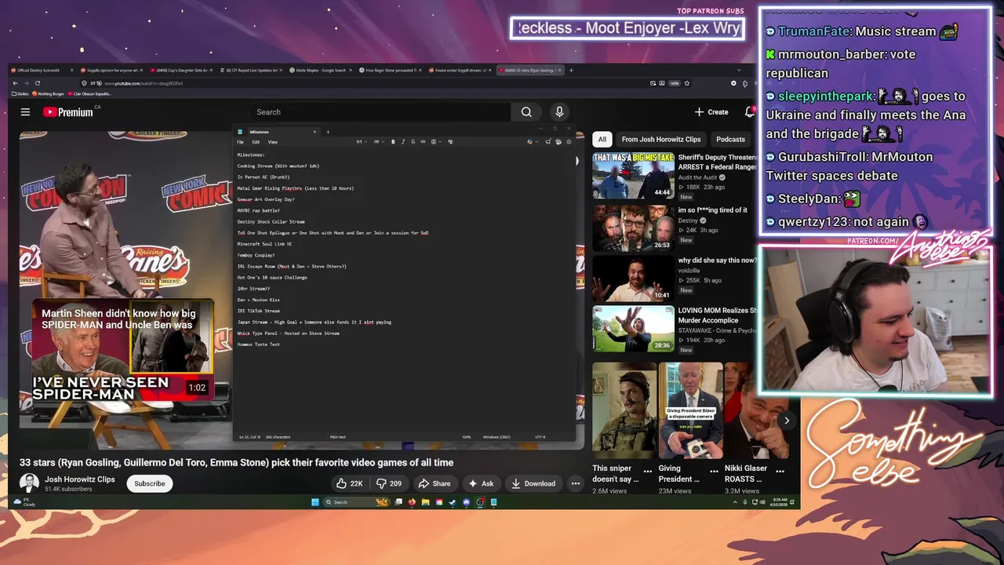This screenshot has height=565, width=1004.
Task: Open 'Martin Sheen didn't know' preview card
Action: pos(122,351)
